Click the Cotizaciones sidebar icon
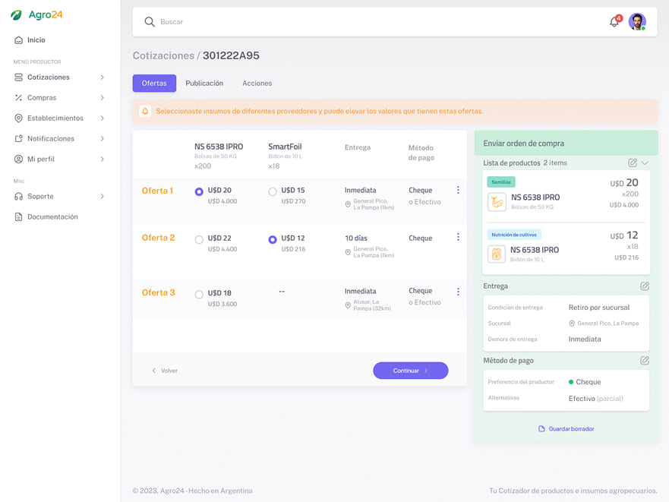This screenshot has width=669, height=502. coord(18,77)
